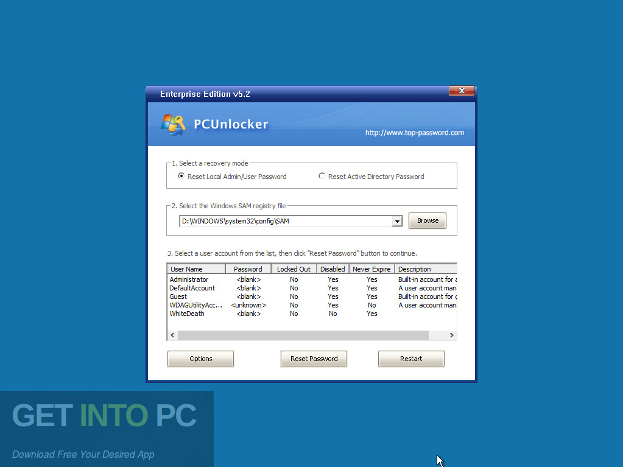The image size is (623, 467).
Task: Click Administrator's description Built-in account text
Action: [x=428, y=279]
